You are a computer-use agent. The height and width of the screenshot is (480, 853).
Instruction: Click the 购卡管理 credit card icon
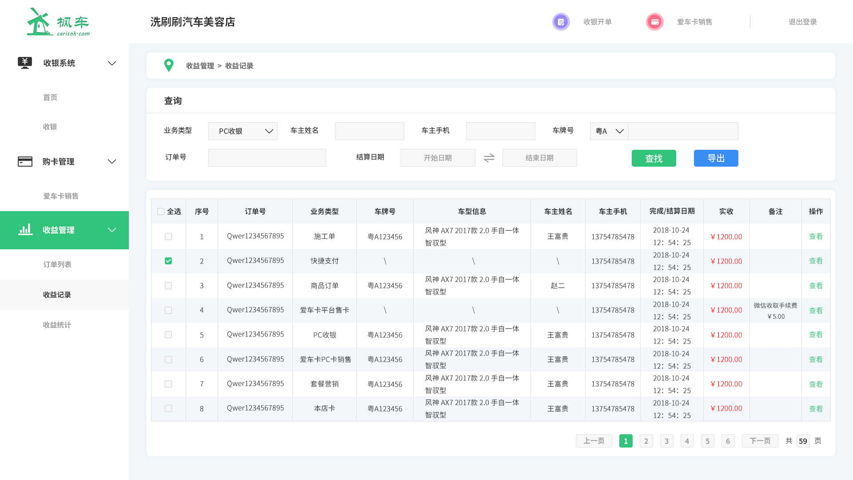click(x=25, y=161)
